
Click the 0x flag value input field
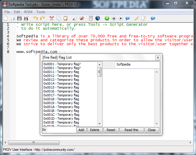pos(62,130)
